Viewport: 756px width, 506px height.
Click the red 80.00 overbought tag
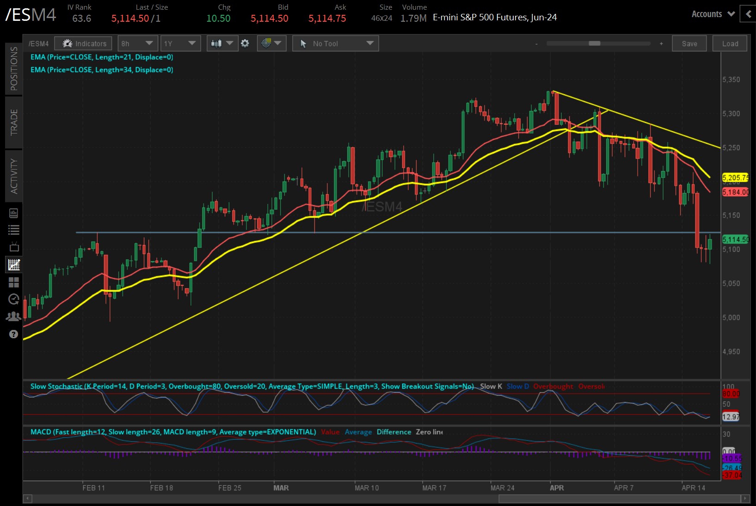[x=731, y=394]
